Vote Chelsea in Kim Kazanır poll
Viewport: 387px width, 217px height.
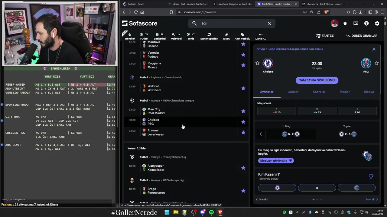click(277, 188)
